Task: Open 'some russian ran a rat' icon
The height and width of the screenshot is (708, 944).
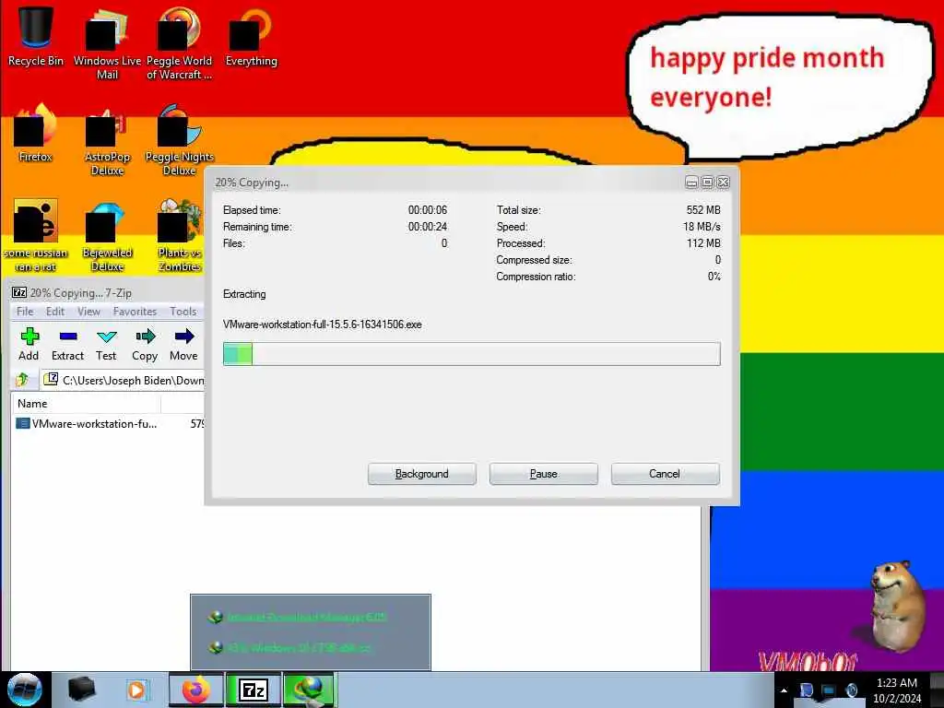Action: pos(36,235)
